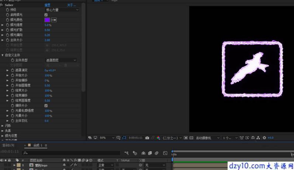Image resolution: width=294 pixels, height=170 pixels.
Task: Open 正常 blend mode dropdown for 紫色logo
Action: 106,165
